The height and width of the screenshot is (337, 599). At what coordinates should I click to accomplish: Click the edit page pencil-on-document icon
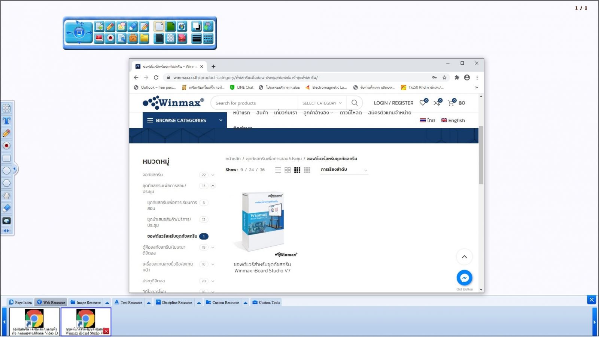144,26
